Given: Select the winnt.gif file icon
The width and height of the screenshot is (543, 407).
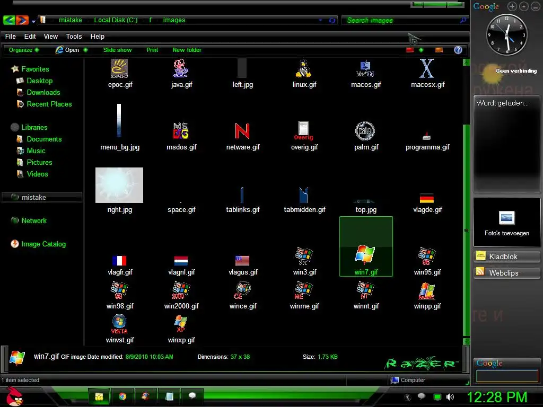Looking at the screenshot, I should (365, 290).
